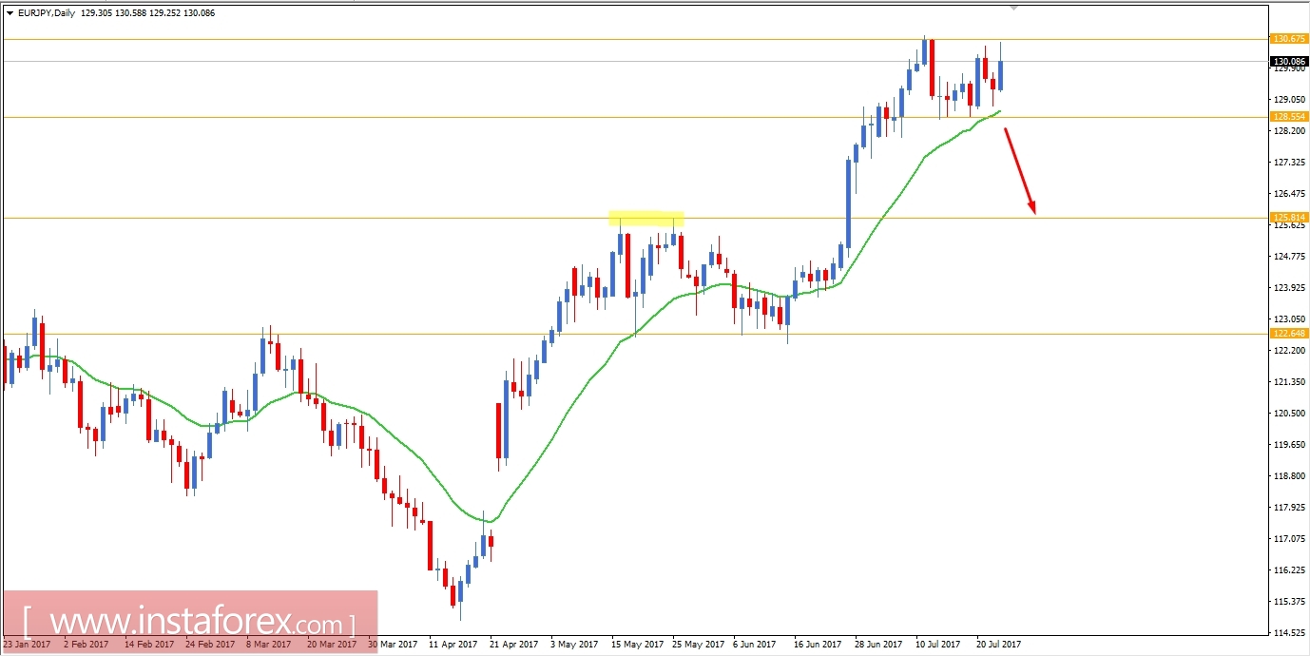Click the 122.648 horizontal level label

click(x=1289, y=333)
